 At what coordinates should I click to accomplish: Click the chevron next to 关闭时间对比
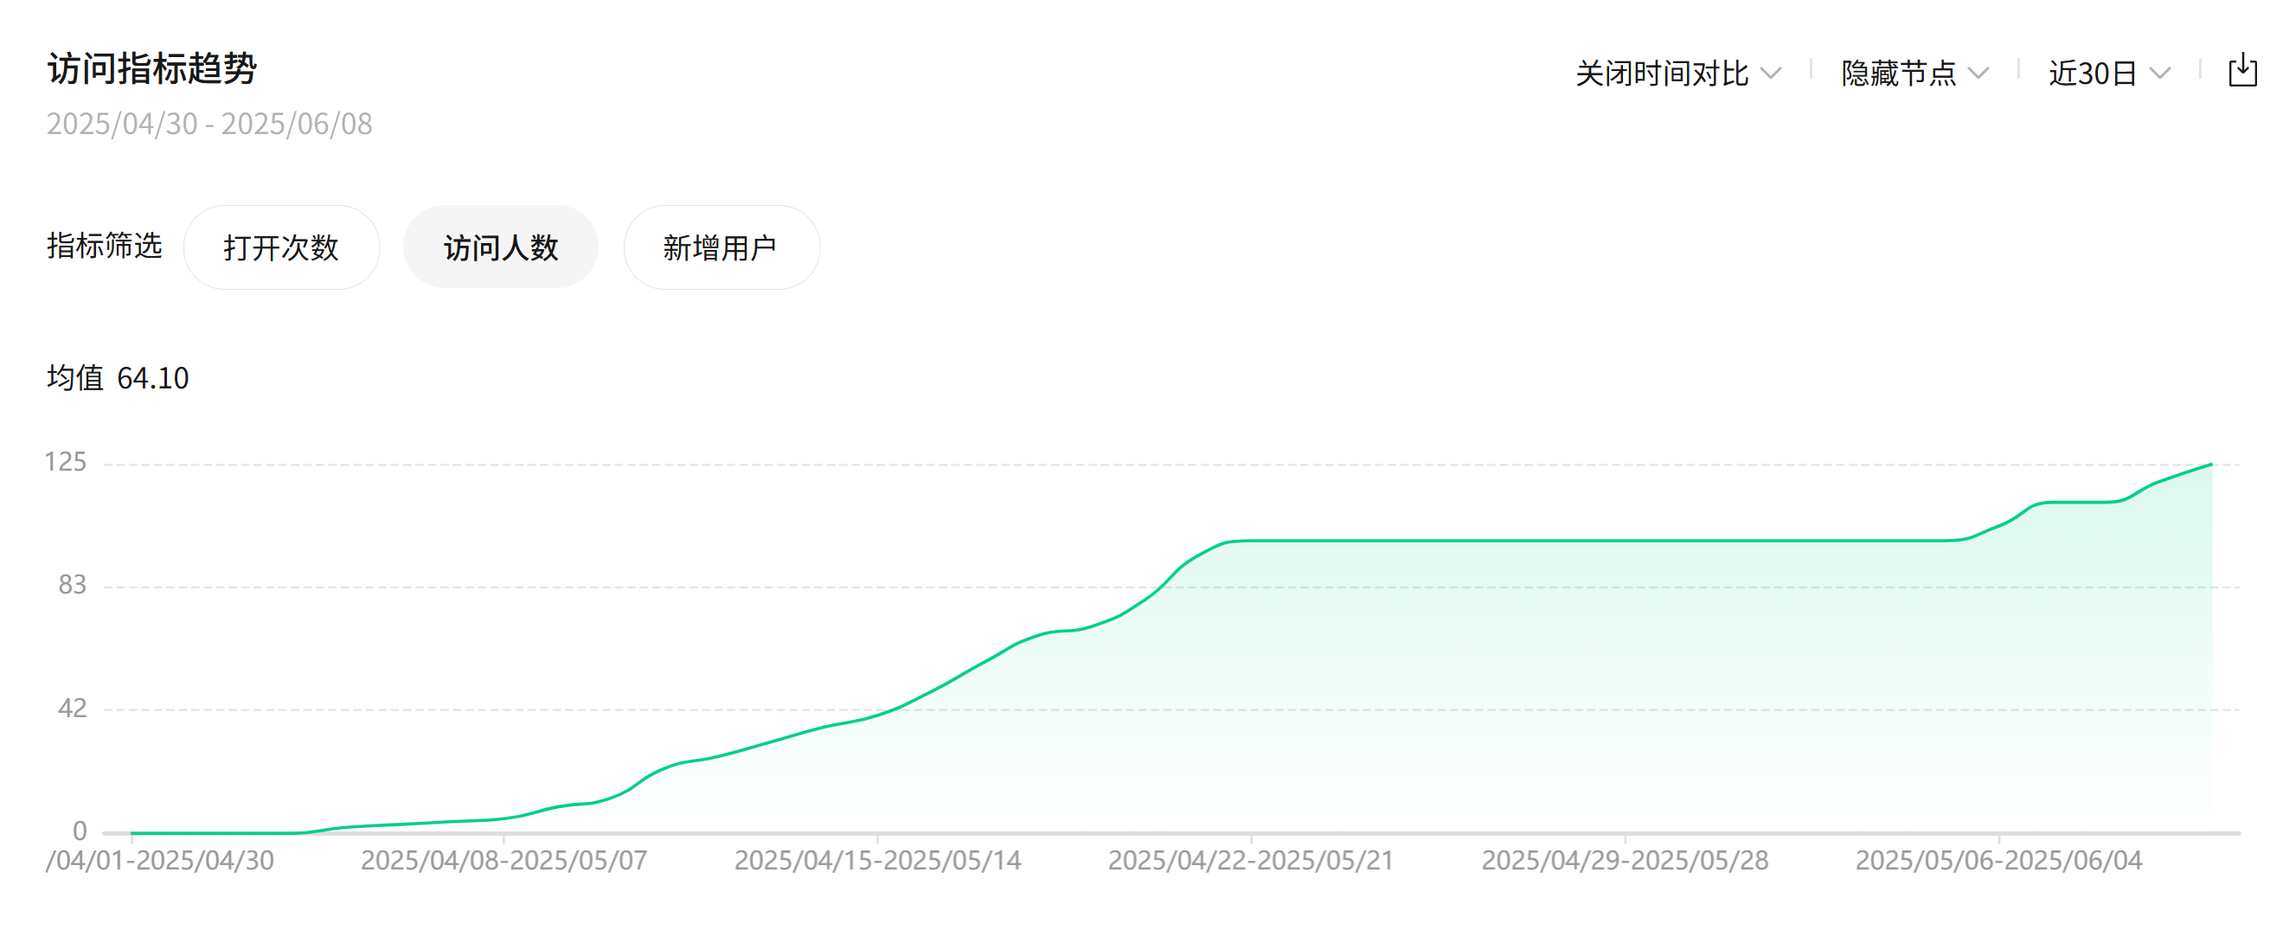pyautogui.click(x=1771, y=74)
